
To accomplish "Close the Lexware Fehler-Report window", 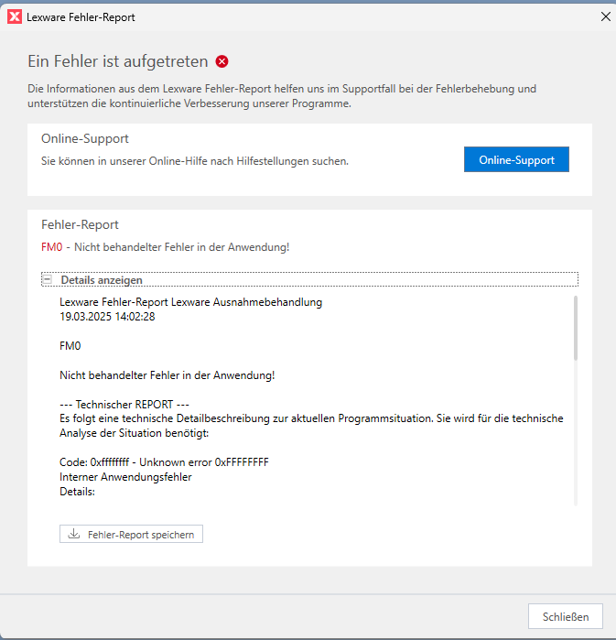I will point(605,16).
